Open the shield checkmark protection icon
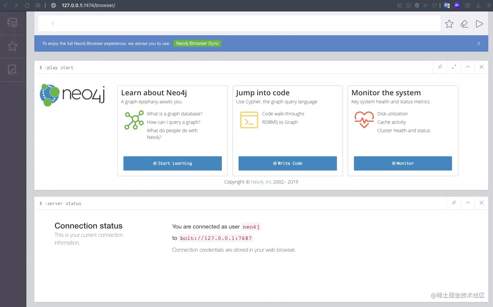The height and width of the screenshot is (307, 493). tap(417, 5)
